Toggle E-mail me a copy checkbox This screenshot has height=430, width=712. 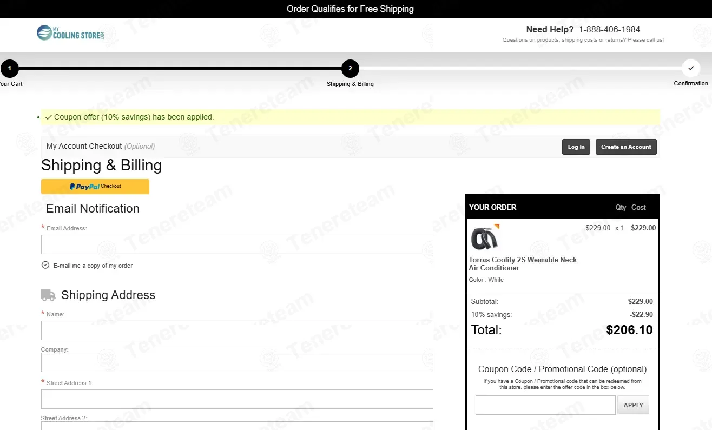(x=45, y=265)
